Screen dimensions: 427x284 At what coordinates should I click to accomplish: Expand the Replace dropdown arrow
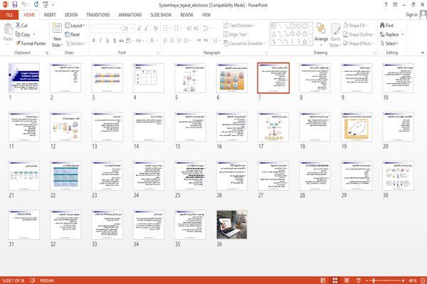[403, 34]
